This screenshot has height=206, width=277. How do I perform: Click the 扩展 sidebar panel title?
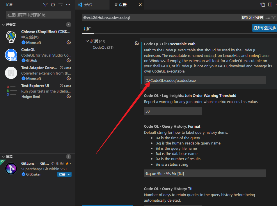click(9, 5)
